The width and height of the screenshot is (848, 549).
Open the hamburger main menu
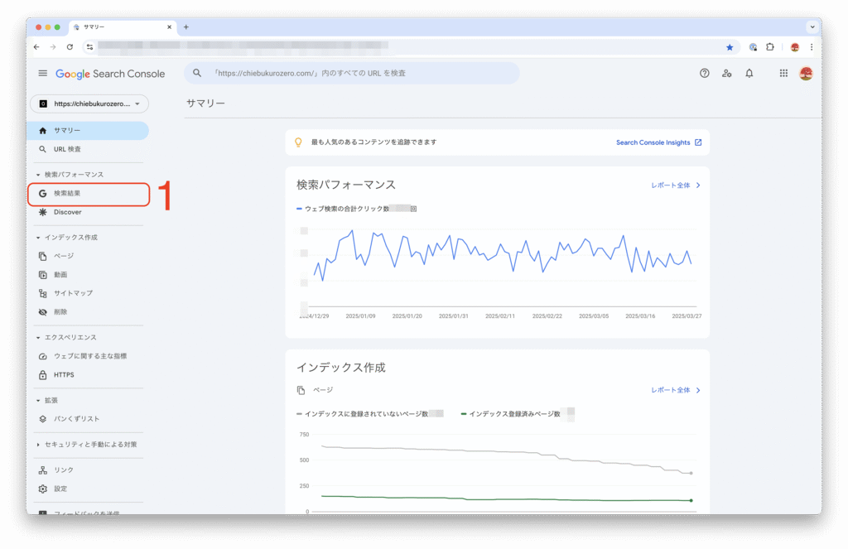point(43,73)
